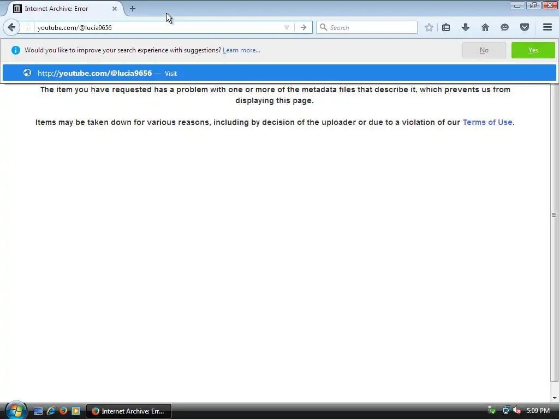Select the Internet Archive: Error tab

[x=64, y=9]
